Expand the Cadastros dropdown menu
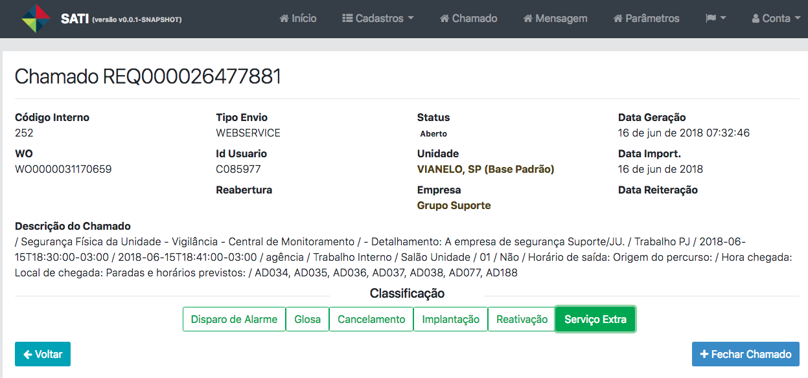 point(378,19)
